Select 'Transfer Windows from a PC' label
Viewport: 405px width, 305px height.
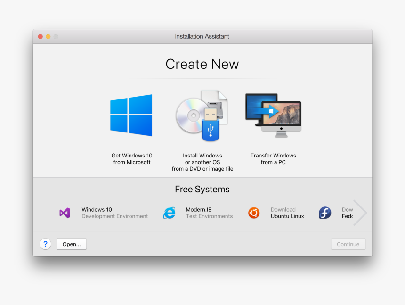(x=273, y=159)
